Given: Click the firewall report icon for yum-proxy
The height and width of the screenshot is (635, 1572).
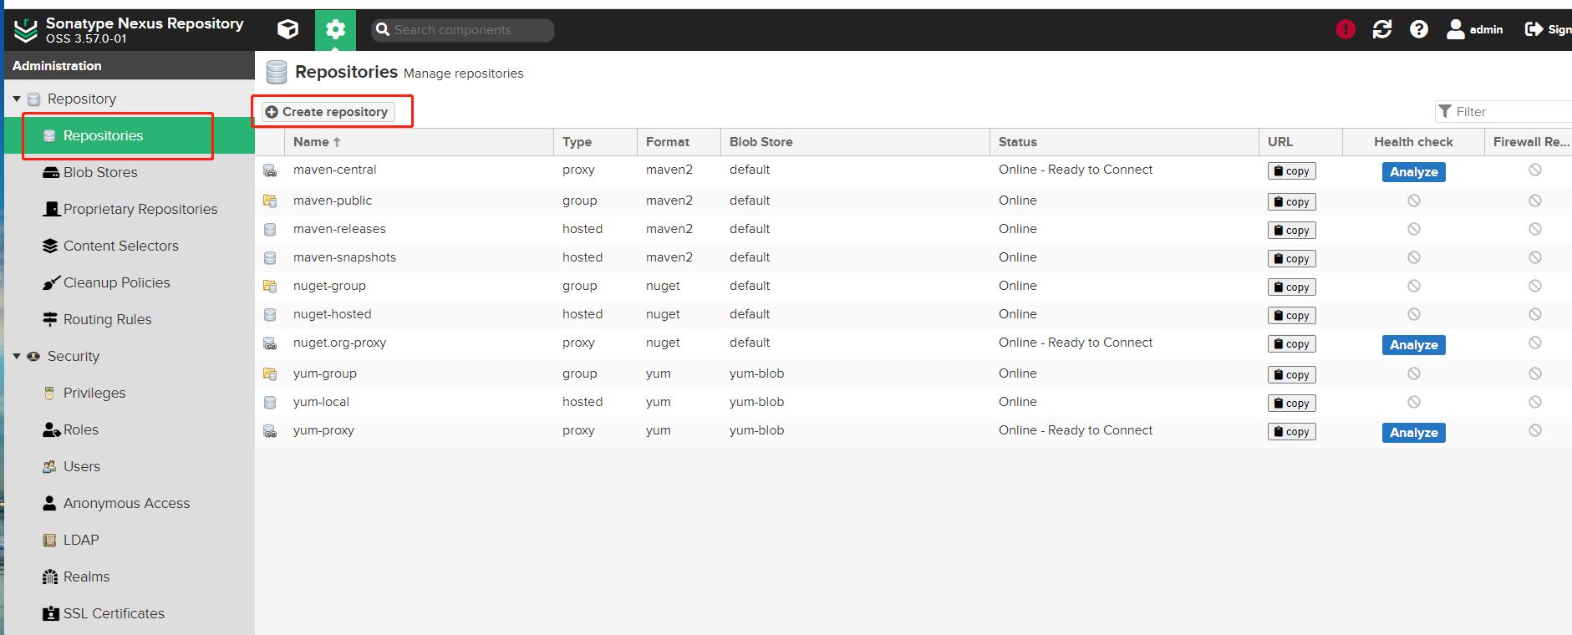Looking at the screenshot, I should pos(1535,430).
